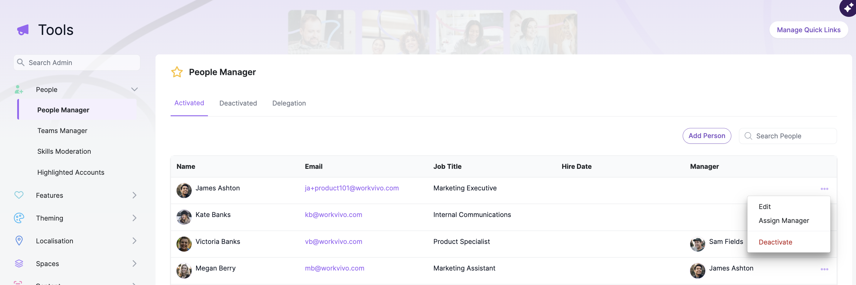Image resolution: width=856 pixels, height=285 pixels.
Task: Choose Assign Manager from the row menu
Action: click(783, 221)
